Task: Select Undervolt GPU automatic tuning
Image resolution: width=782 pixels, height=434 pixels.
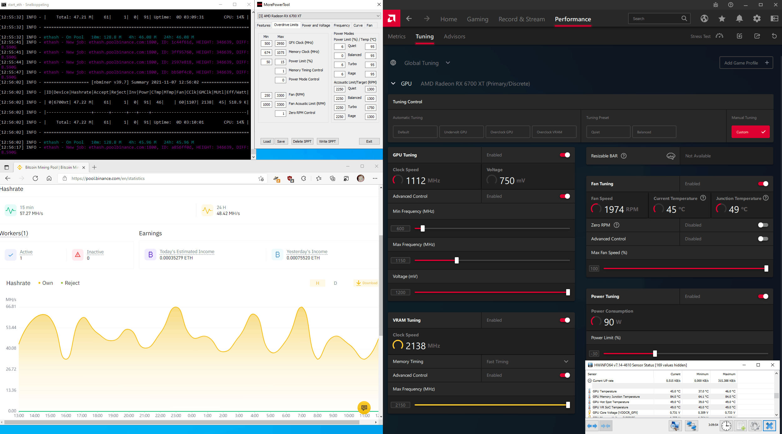Action: tap(461, 132)
